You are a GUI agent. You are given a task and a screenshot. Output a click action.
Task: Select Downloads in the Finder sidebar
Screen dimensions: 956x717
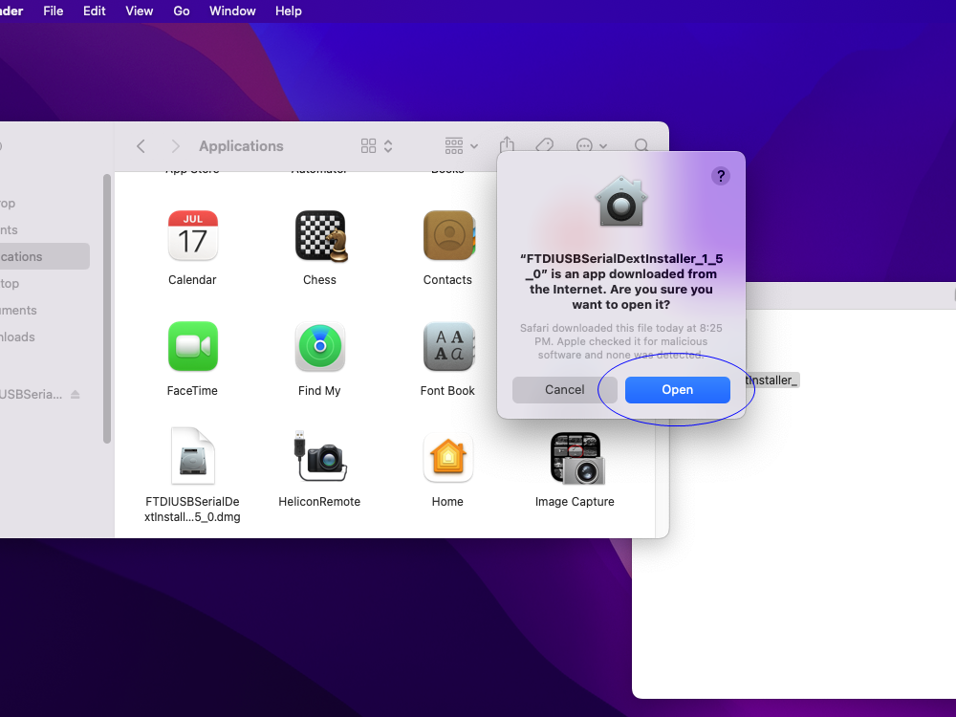43,337
